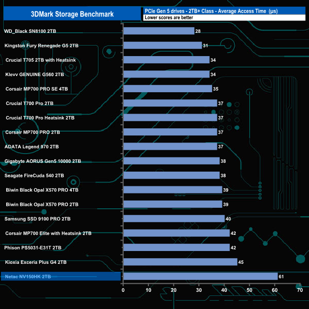The height and width of the screenshot is (309, 309).
Task: Click the x-axis tick label '60'
Action: pyautogui.click(x=275, y=290)
